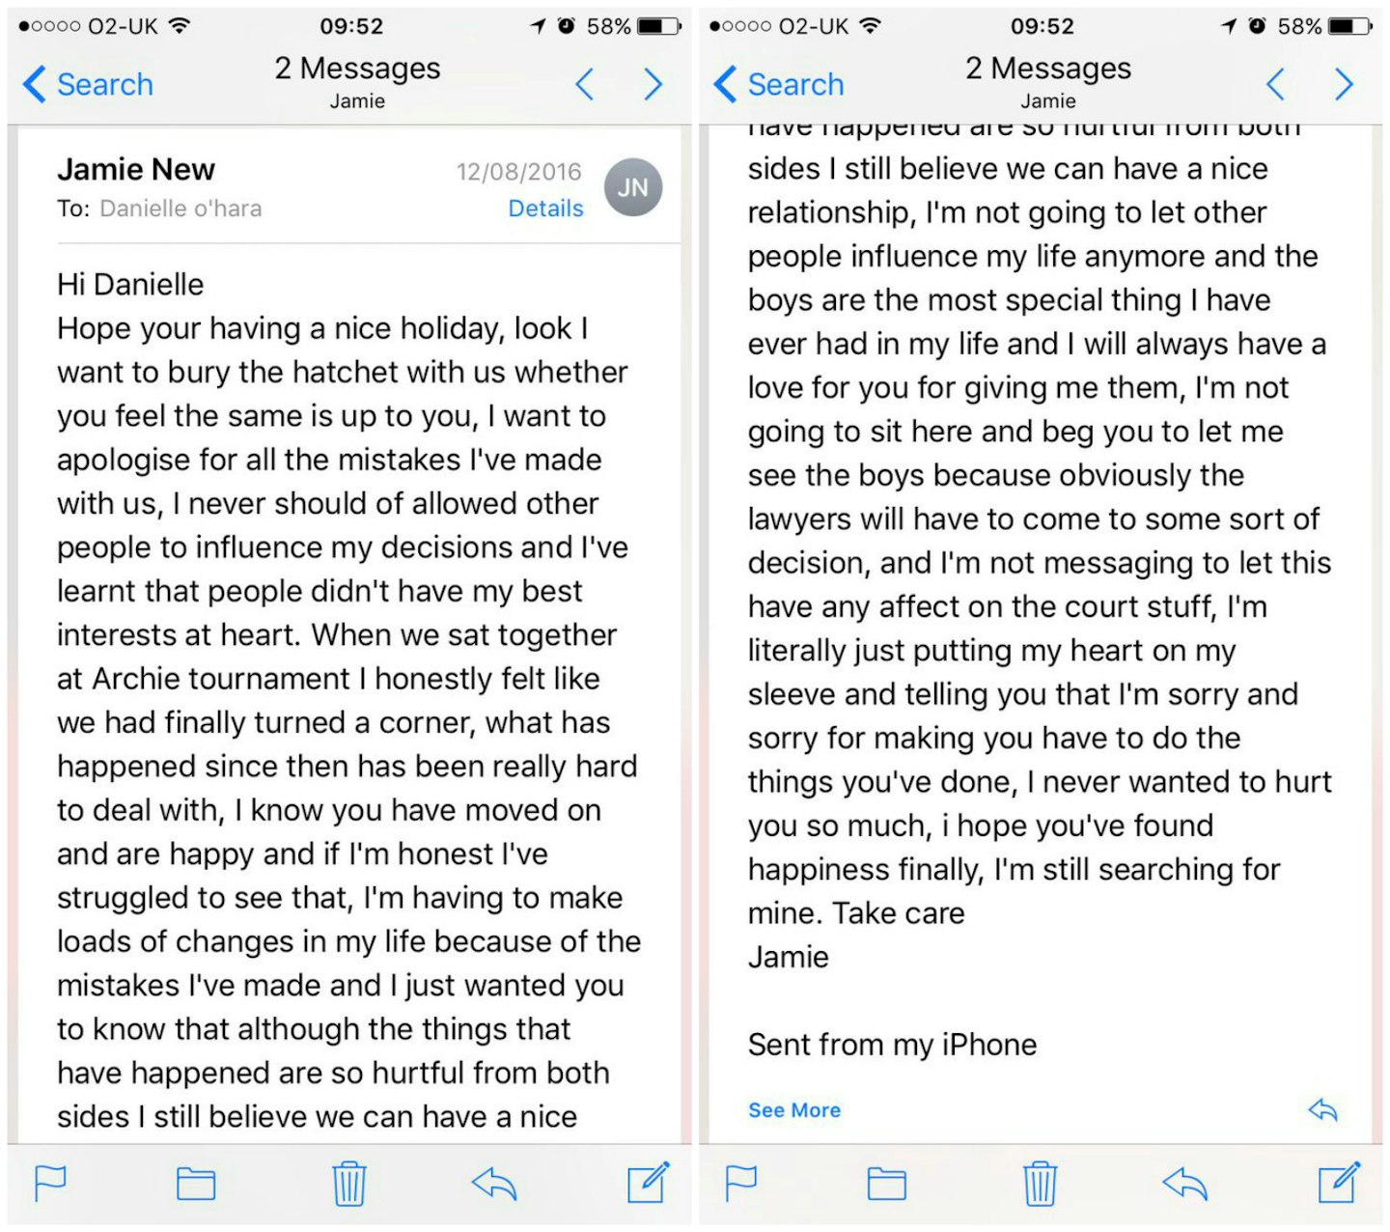Open the Details link for sender
This screenshot has width=1390, height=1232.
click(545, 209)
